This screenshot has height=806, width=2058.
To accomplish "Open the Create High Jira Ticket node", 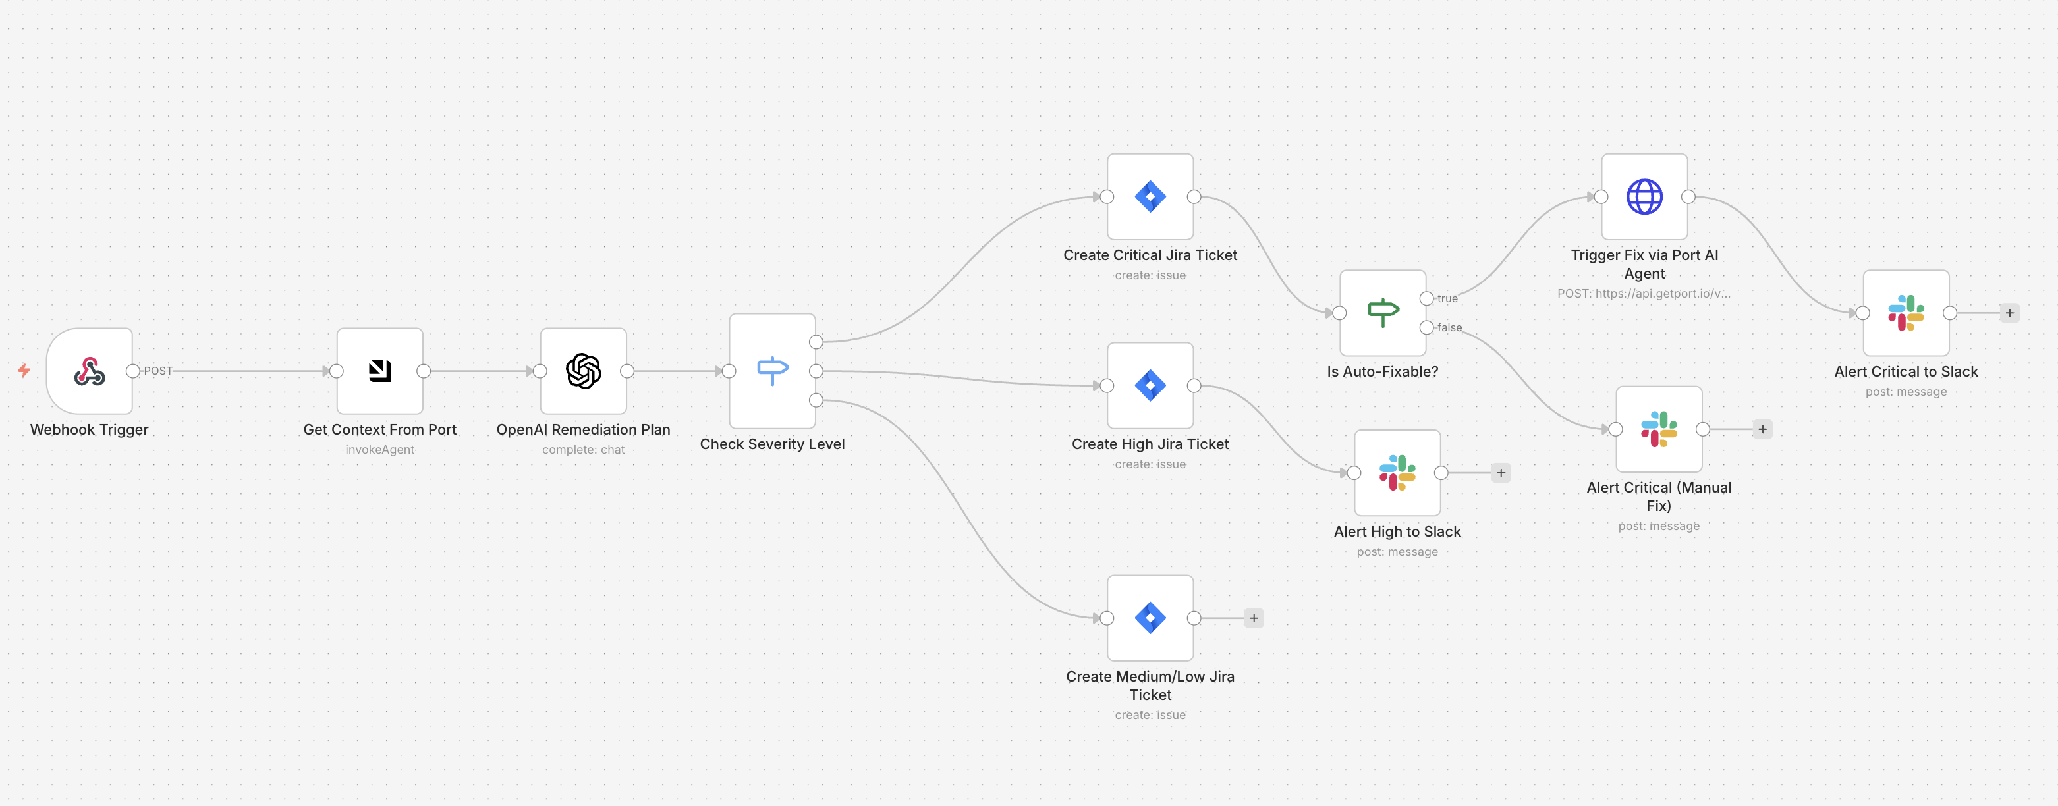I will 1150,385.
